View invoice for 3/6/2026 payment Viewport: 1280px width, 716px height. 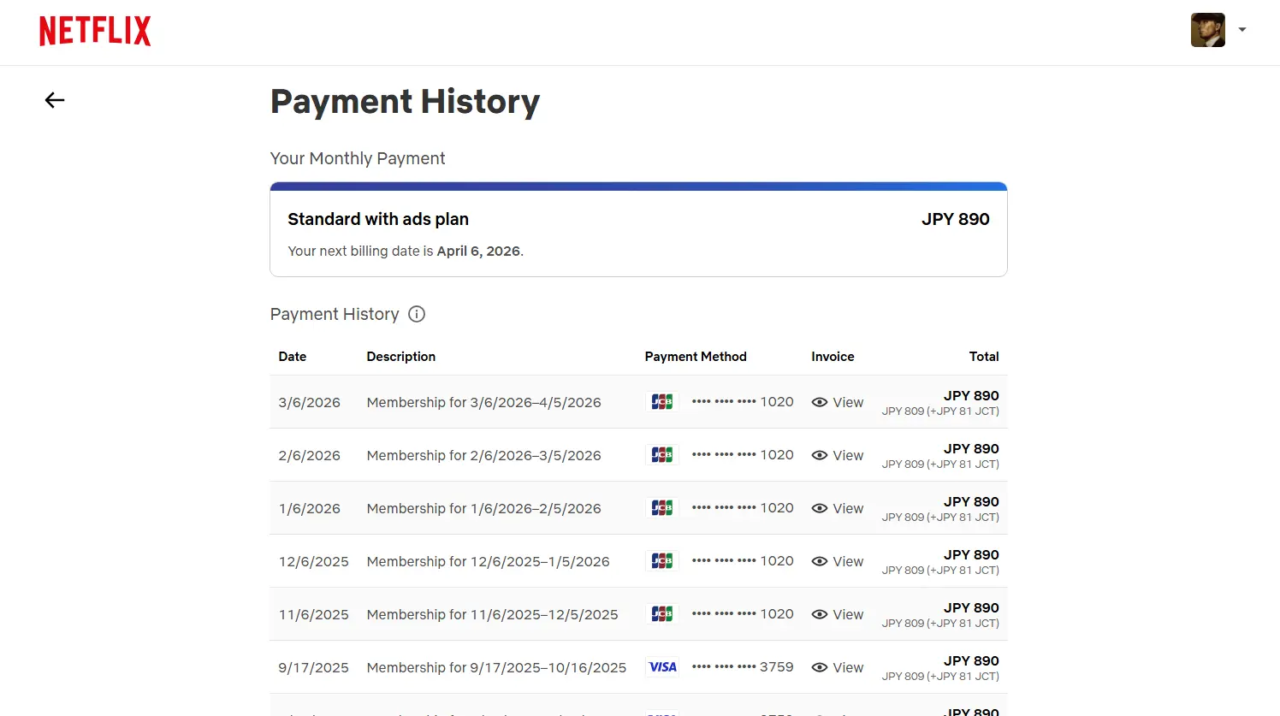pyautogui.click(x=838, y=402)
